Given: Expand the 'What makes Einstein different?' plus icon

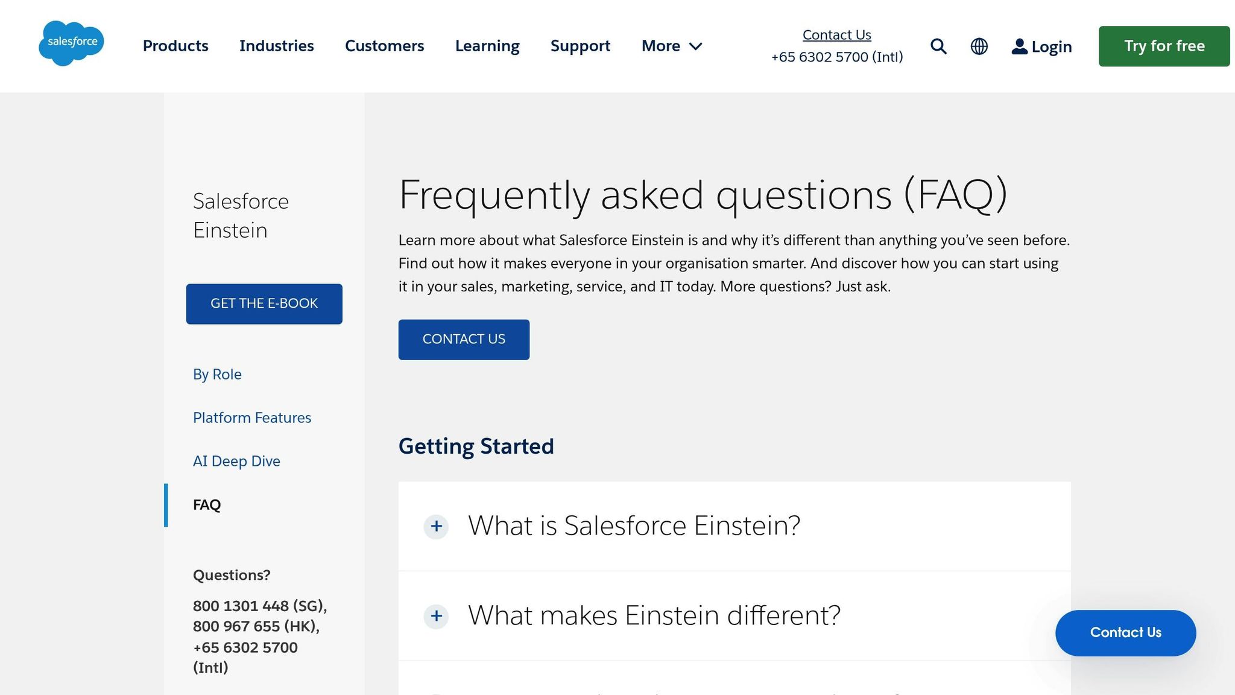Looking at the screenshot, I should pos(435,617).
